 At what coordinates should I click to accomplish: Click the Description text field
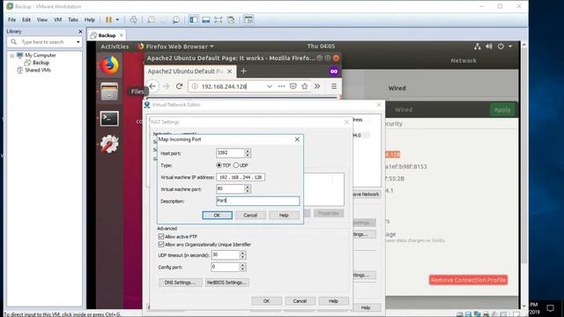(258, 201)
